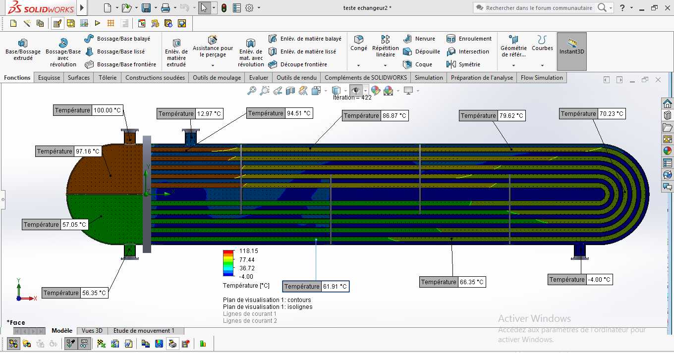674x353 pixels.
Task: Toggle the rebuild traffic light icon
Action: click(224, 8)
